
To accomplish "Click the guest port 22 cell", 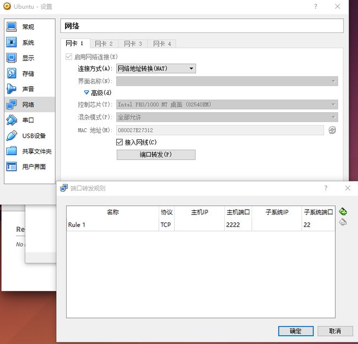I will click(x=318, y=225).
